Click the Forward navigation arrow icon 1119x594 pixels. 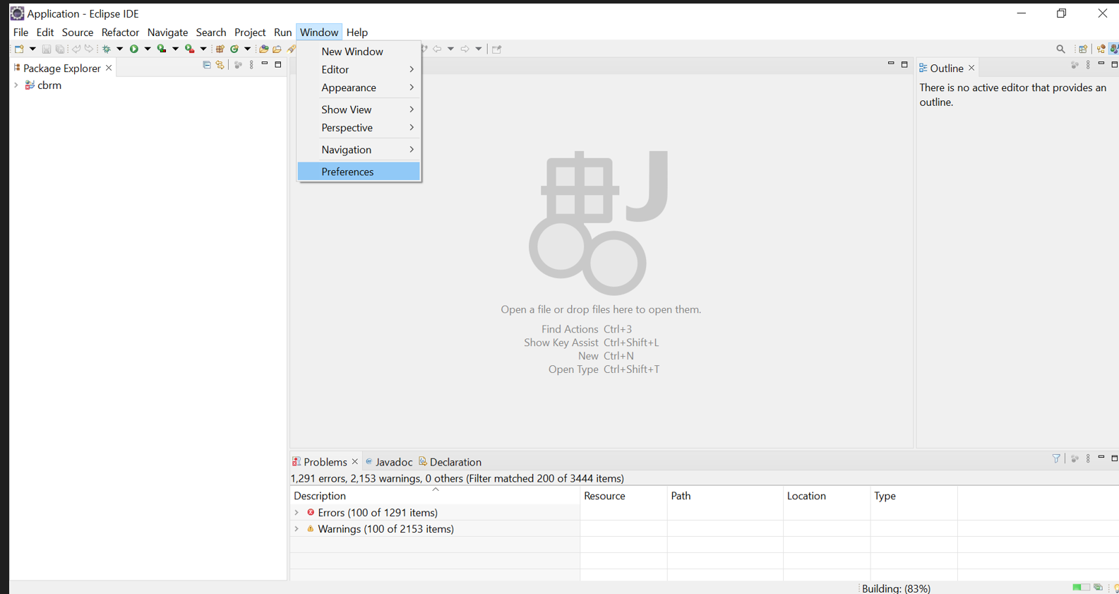click(x=465, y=49)
